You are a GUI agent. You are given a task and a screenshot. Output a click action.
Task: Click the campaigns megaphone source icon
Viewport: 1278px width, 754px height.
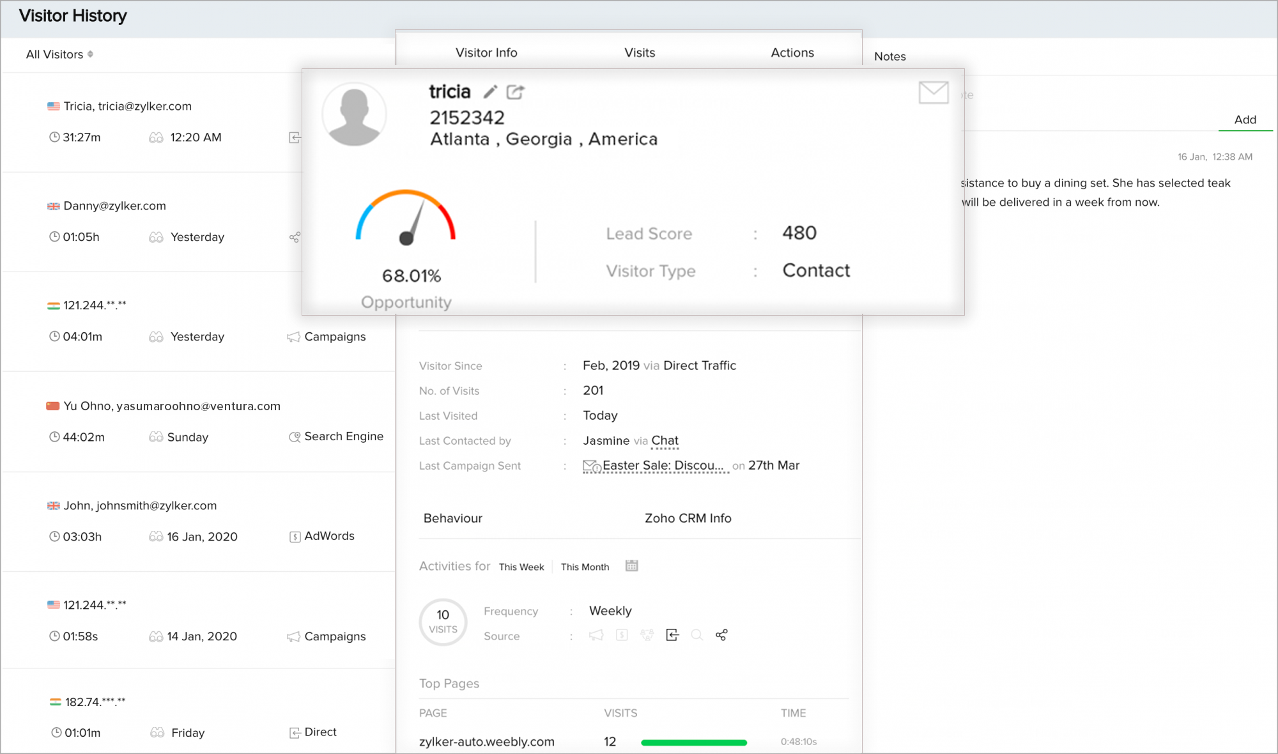pos(596,635)
